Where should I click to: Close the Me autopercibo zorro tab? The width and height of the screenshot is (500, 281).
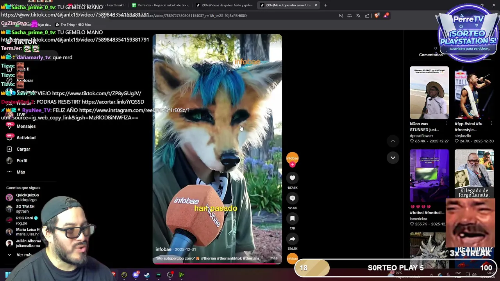pyautogui.click(x=316, y=5)
